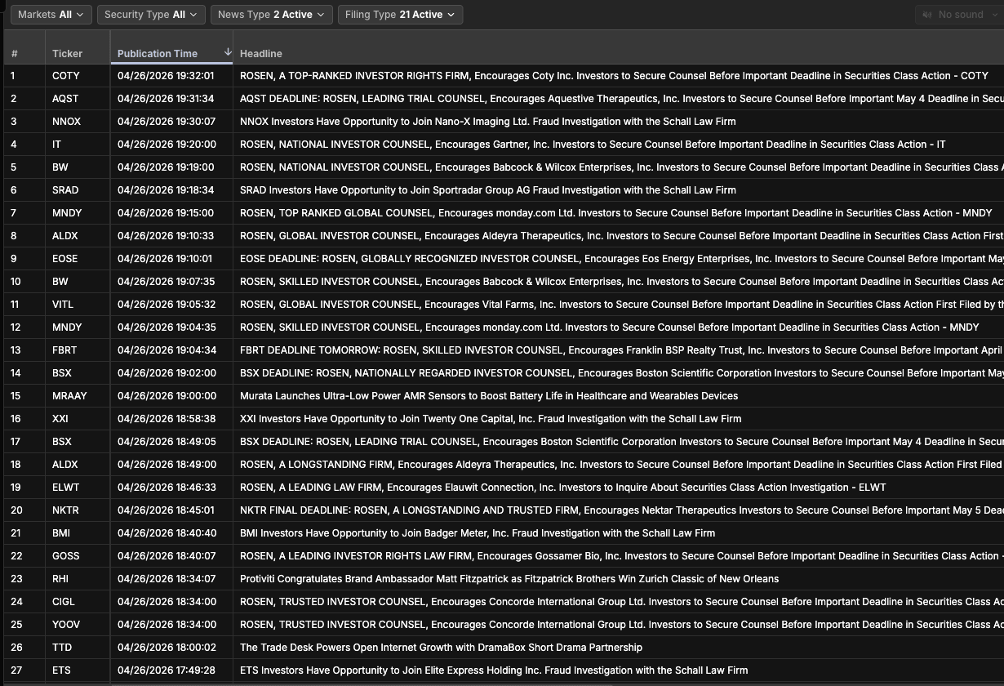
Task: Click the SRAD ticker cell
Action: [x=65, y=190]
